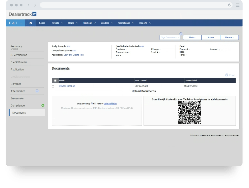Image resolution: width=249 pixels, height=188 pixels.
Task: Expand the Lenders menu
Action: pos(107,23)
